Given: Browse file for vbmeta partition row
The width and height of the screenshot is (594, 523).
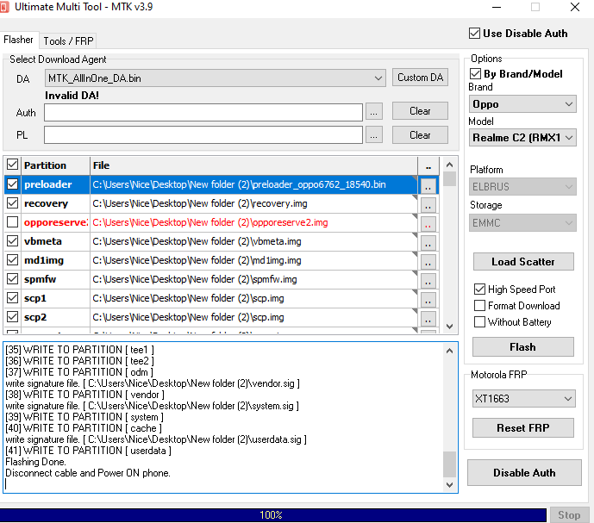Looking at the screenshot, I should [428, 243].
